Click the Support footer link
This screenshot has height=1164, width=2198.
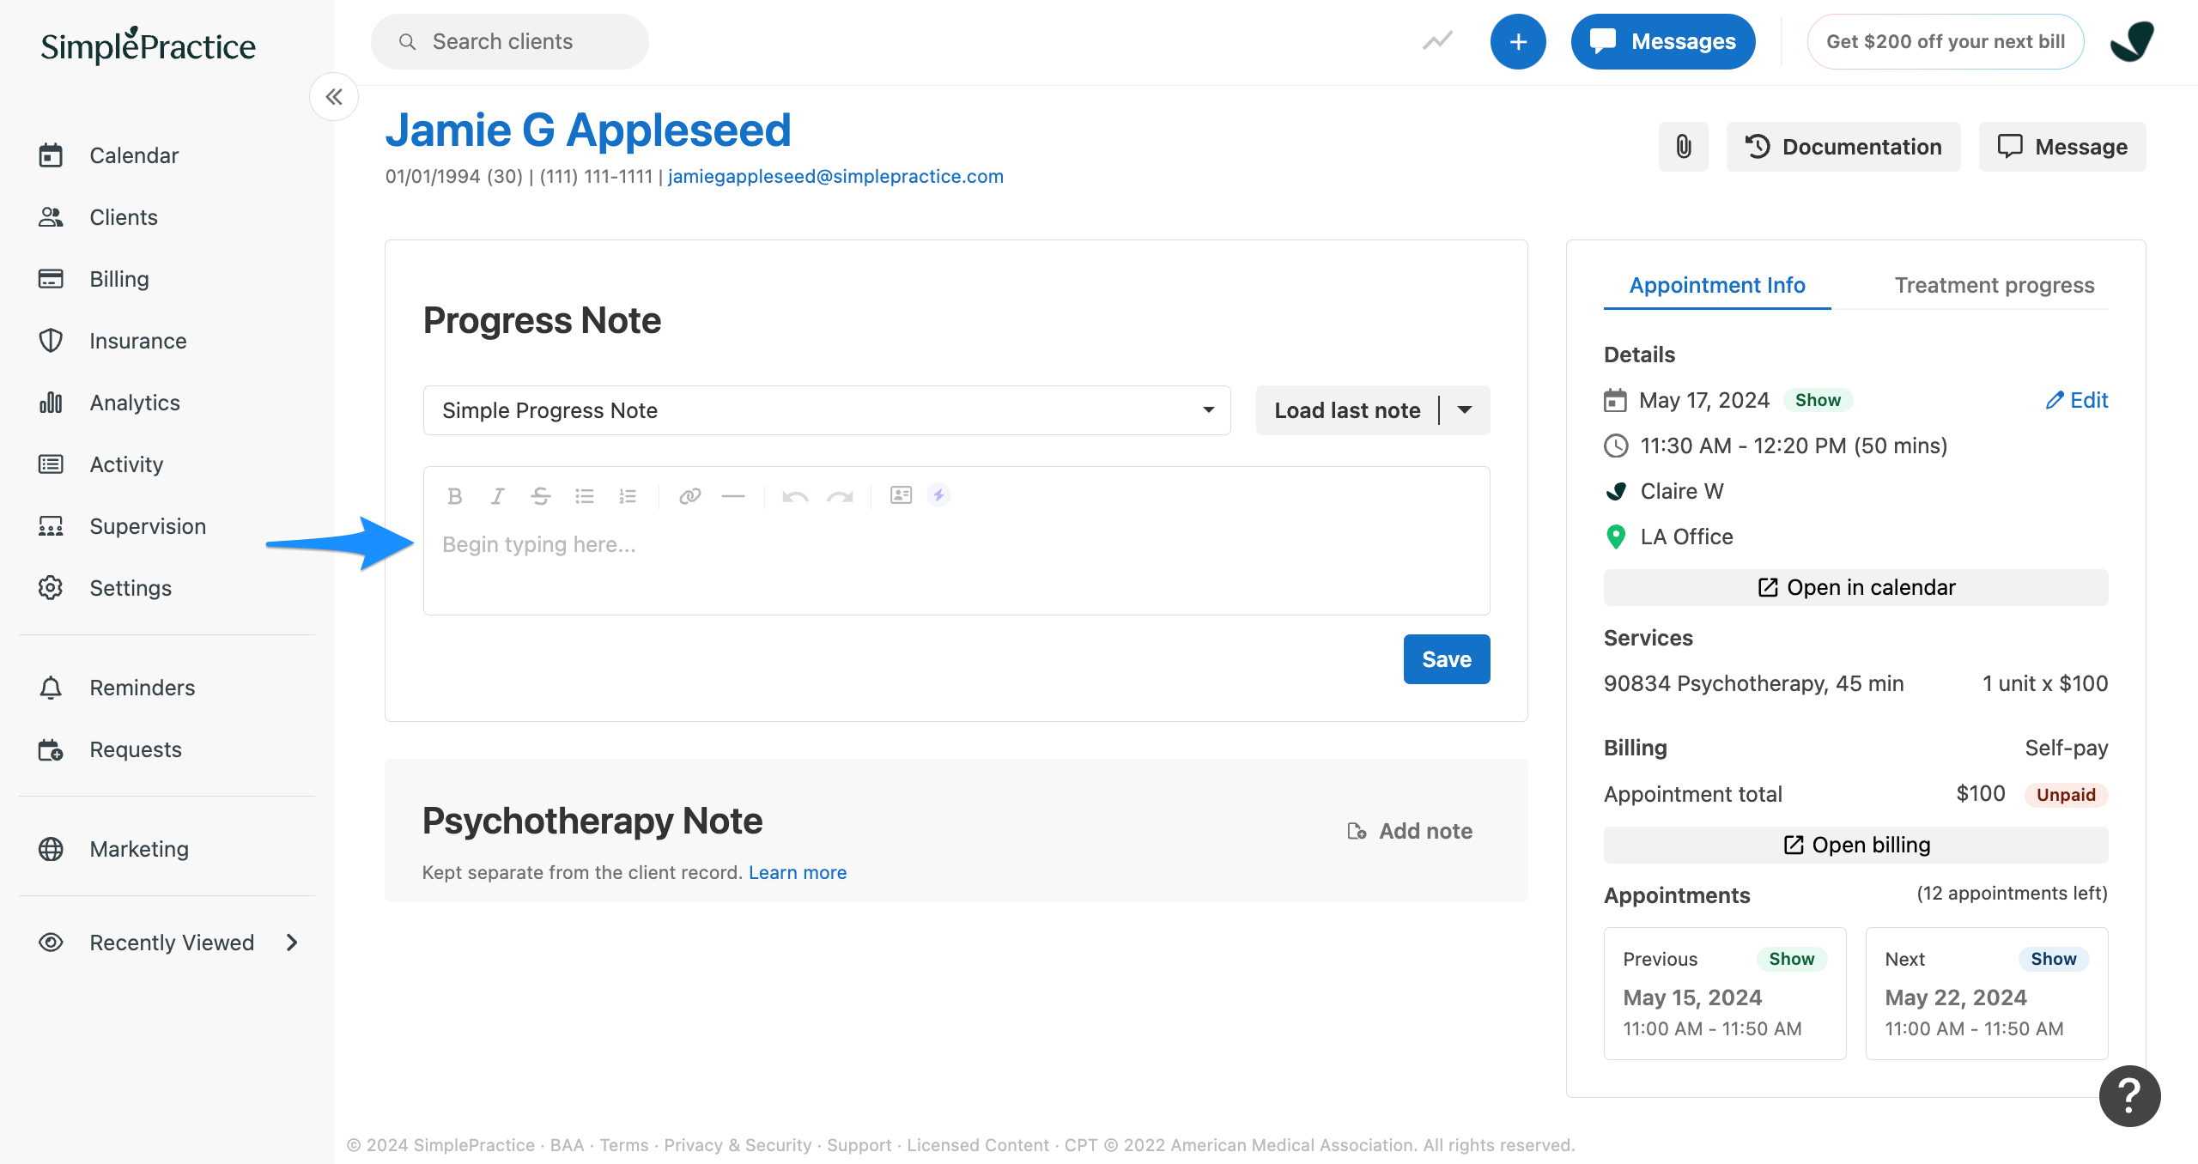859,1145
